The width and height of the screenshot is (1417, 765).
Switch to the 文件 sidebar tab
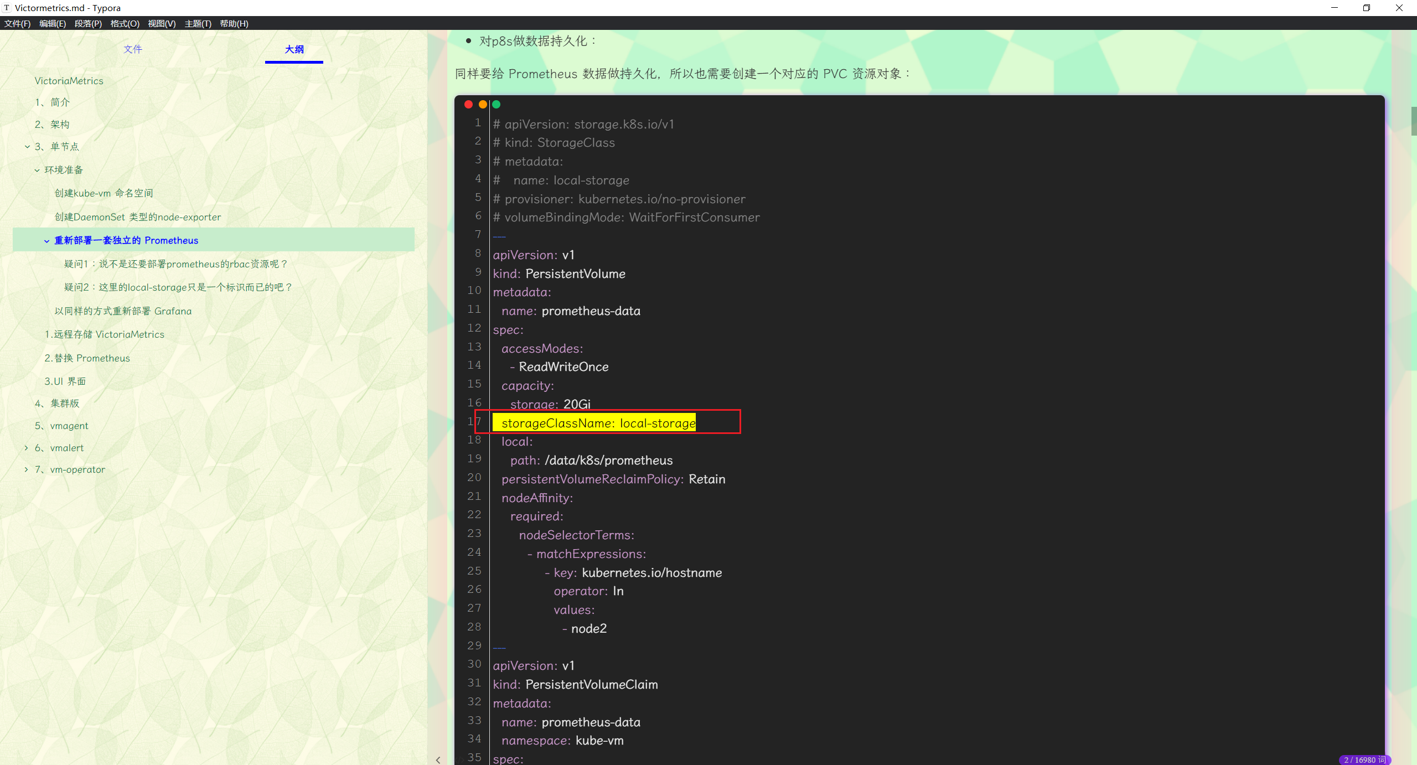(133, 49)
